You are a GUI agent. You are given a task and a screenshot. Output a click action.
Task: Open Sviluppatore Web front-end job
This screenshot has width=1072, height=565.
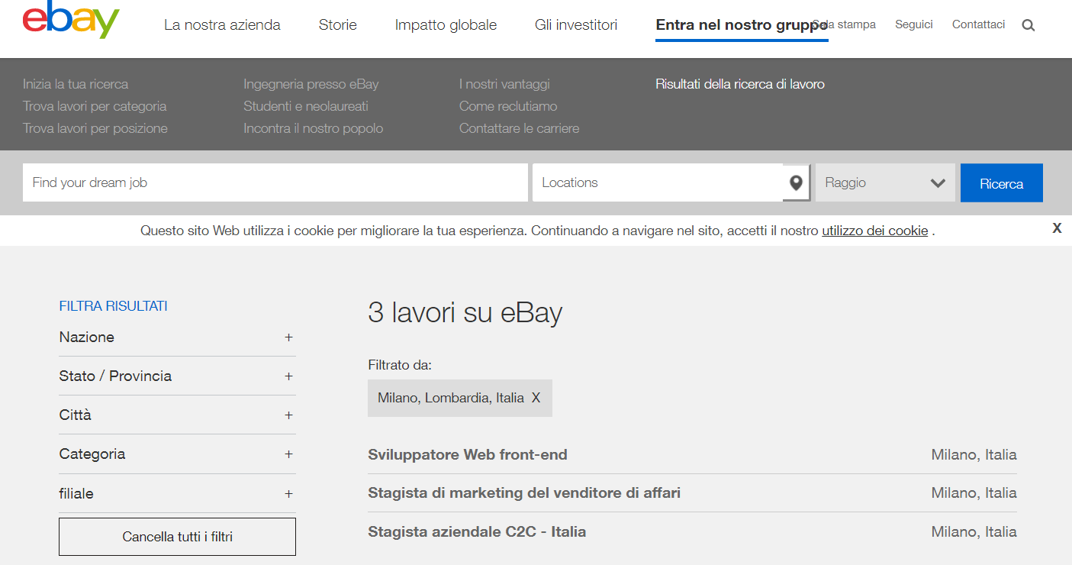click(468, 454)
